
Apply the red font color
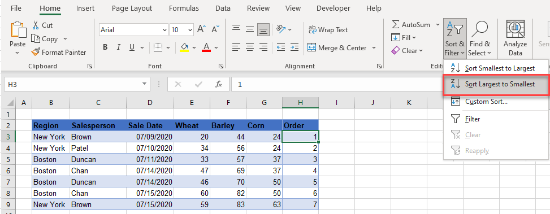[206, 47]
